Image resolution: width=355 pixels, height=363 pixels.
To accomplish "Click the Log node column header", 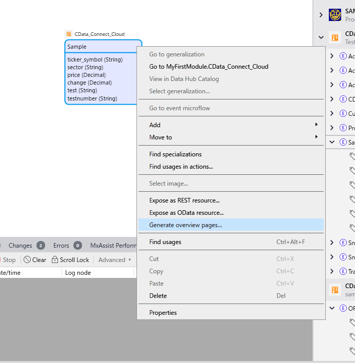I will click(78, 273).
